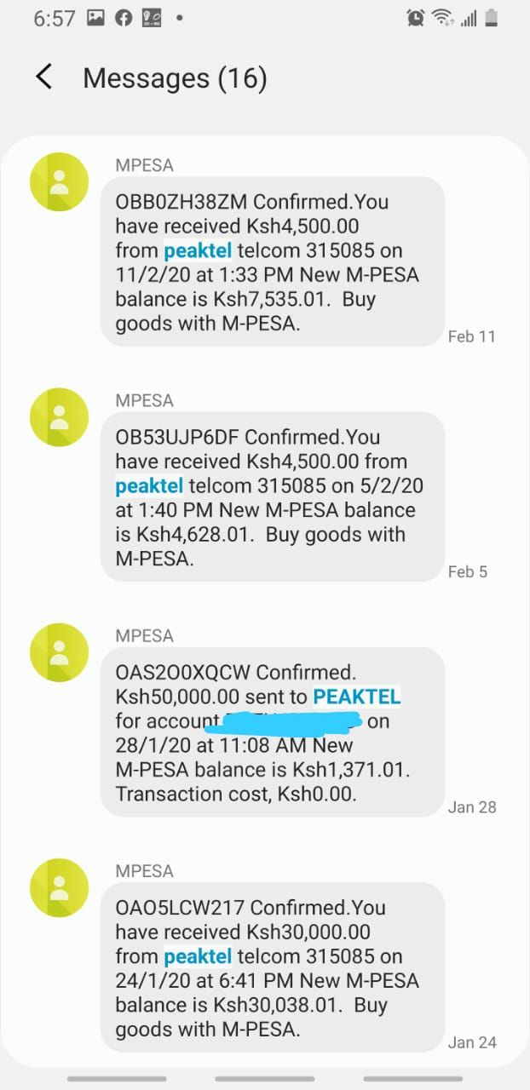Tap the back arrow next to Messages
Image resolution: width=530 pixels, height=1090 pixels.
point(44,77)
